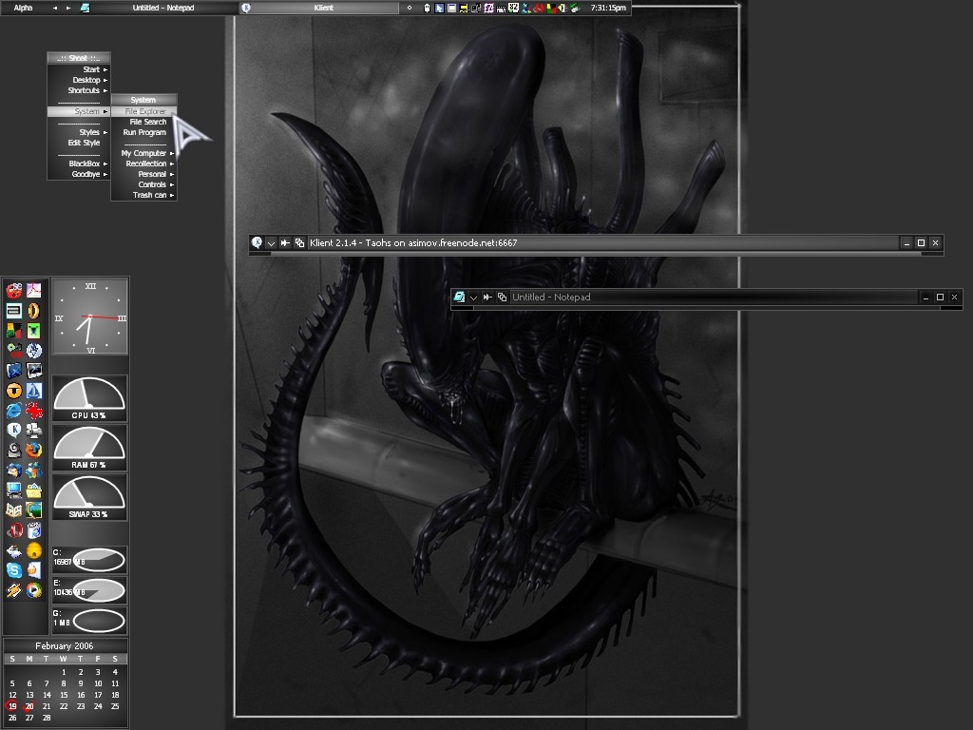Click the C: drive usage meter
Viewport: 973px width, 730px height.
[89, 560]
